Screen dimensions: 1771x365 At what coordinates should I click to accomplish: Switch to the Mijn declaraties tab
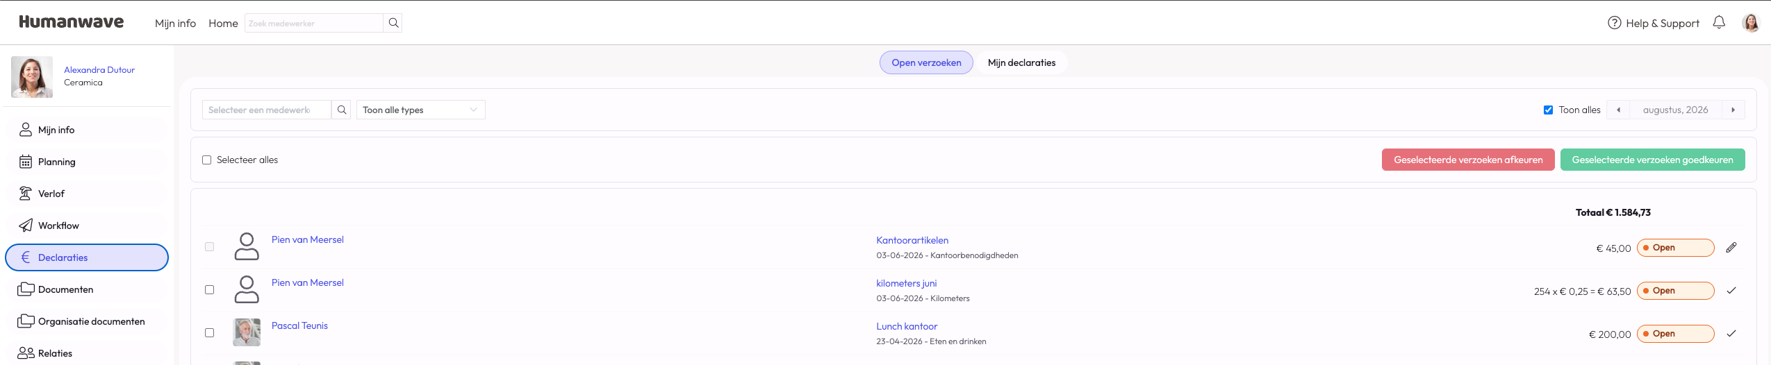(x=1021, y=62)
